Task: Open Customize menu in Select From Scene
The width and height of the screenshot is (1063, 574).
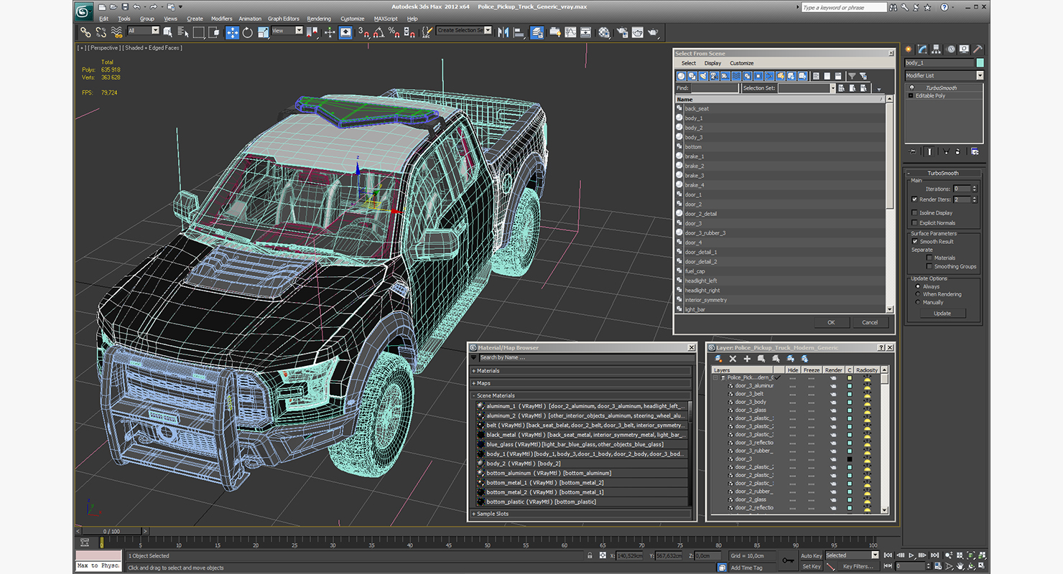Action: tap(742, 63)
